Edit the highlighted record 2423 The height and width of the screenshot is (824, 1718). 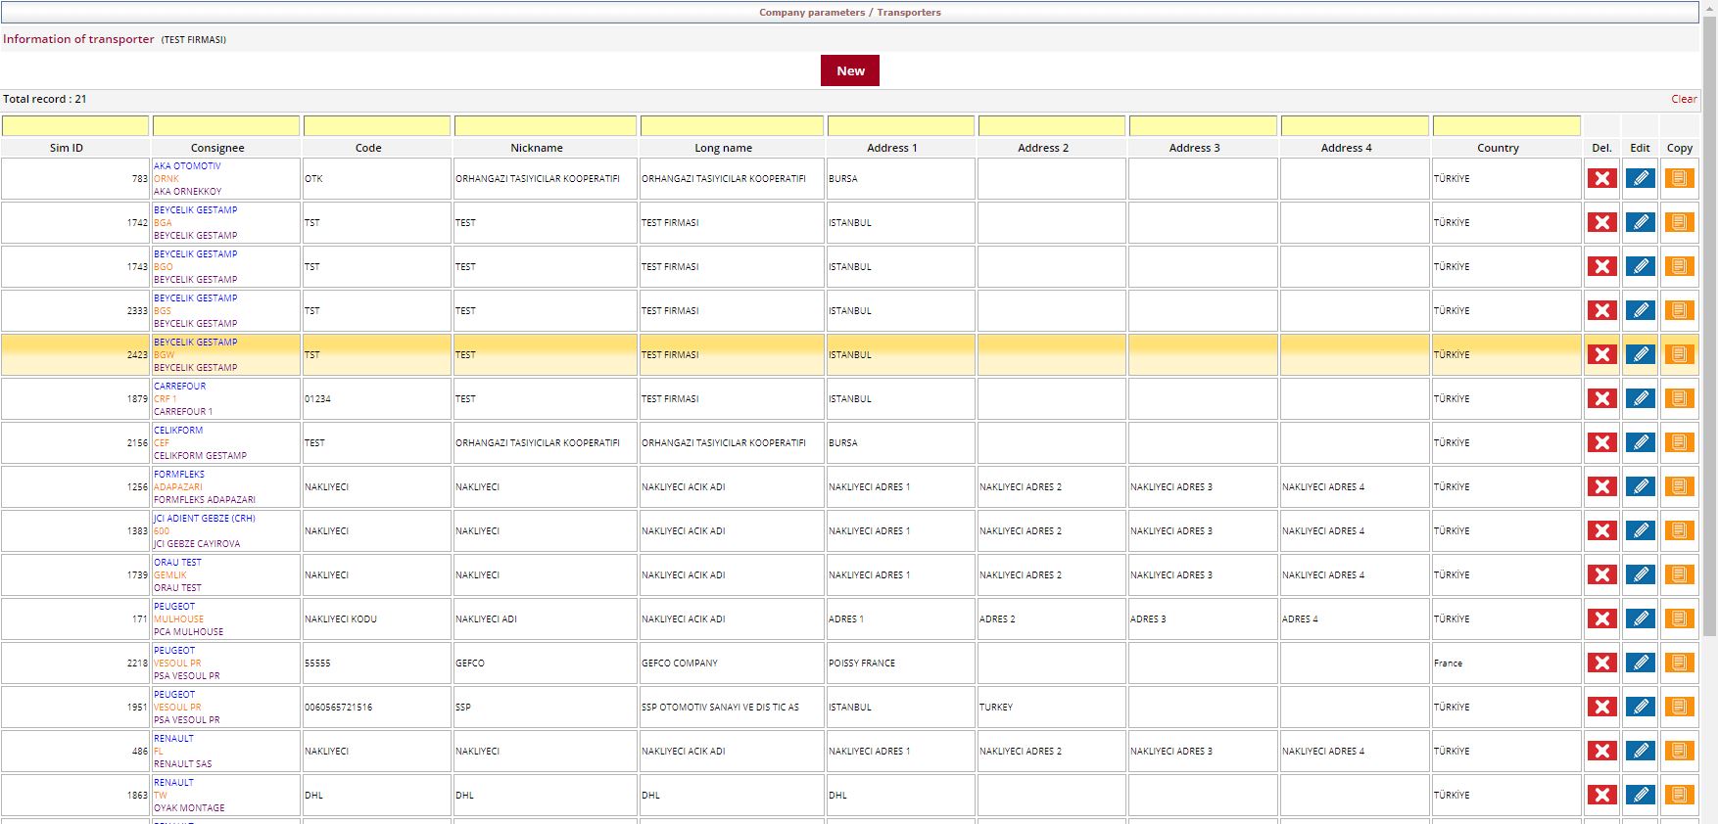1640,354
